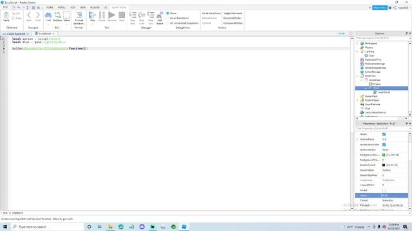Close the LocalScript editor tab
The image size is (412, 231).
[53, 34]
